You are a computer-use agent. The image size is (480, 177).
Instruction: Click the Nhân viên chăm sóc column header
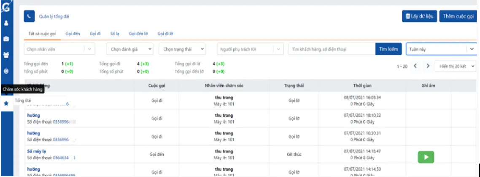(x=224, y=86)
